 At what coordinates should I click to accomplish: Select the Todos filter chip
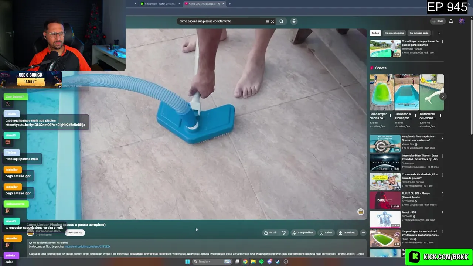(x=375, y=33)
